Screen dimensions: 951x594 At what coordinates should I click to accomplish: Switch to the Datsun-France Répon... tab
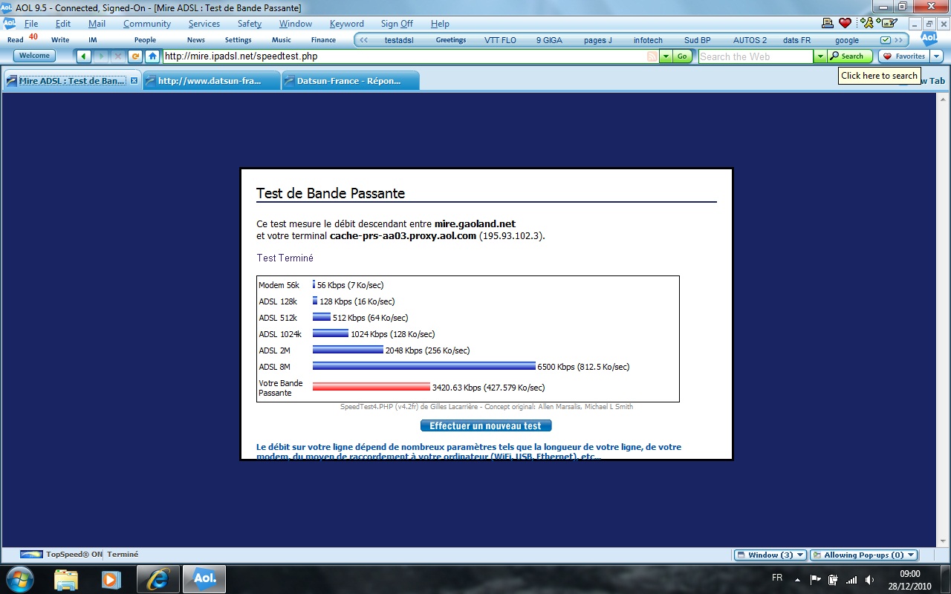350,81
